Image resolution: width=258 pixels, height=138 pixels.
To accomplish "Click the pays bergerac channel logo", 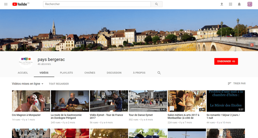I will 26,61.
